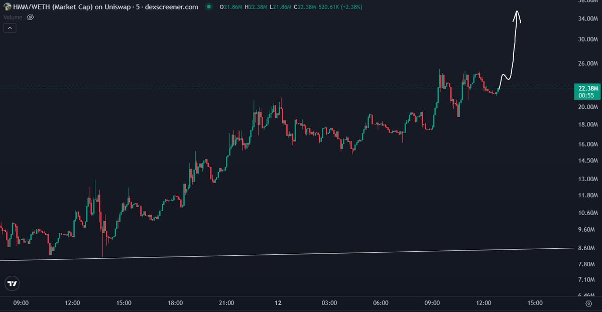Image resolution: width=602 pixels, height=312 pixels.
Task: Click the H22.38M high value in header
Action: [256, 7]
